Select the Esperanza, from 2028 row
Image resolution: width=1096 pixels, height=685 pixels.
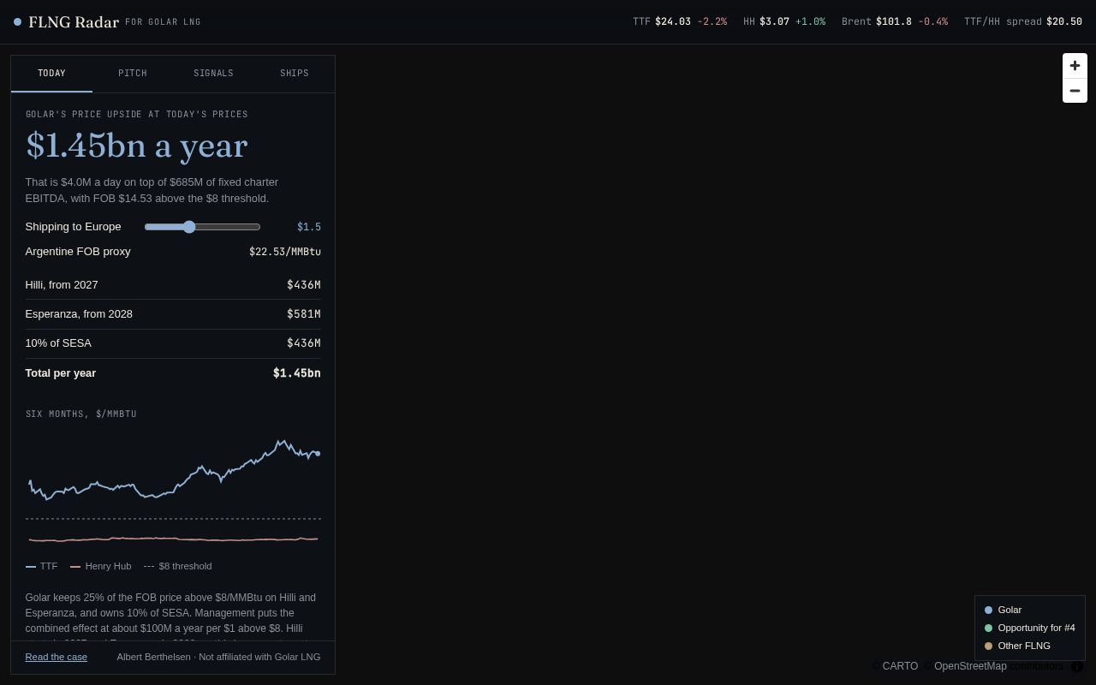tap(173, 314)
